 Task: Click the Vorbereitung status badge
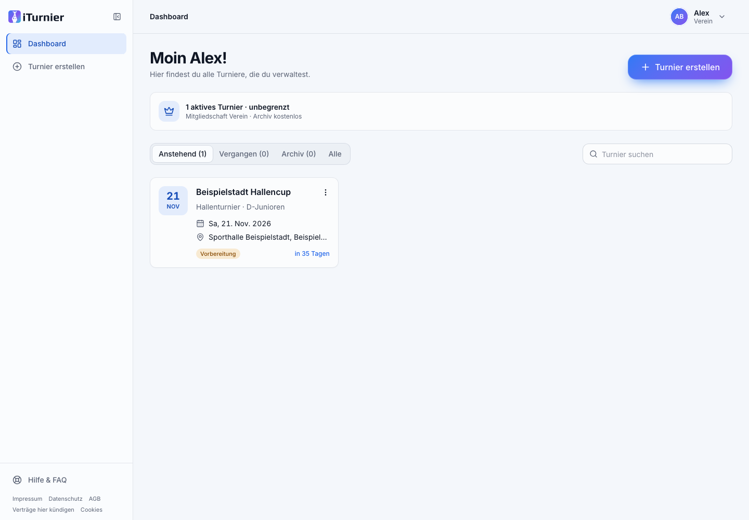(x=218, y=254)
